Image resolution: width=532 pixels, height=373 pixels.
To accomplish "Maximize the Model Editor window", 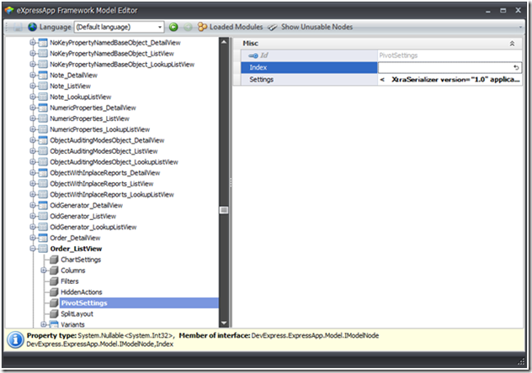I will (503, 11).
